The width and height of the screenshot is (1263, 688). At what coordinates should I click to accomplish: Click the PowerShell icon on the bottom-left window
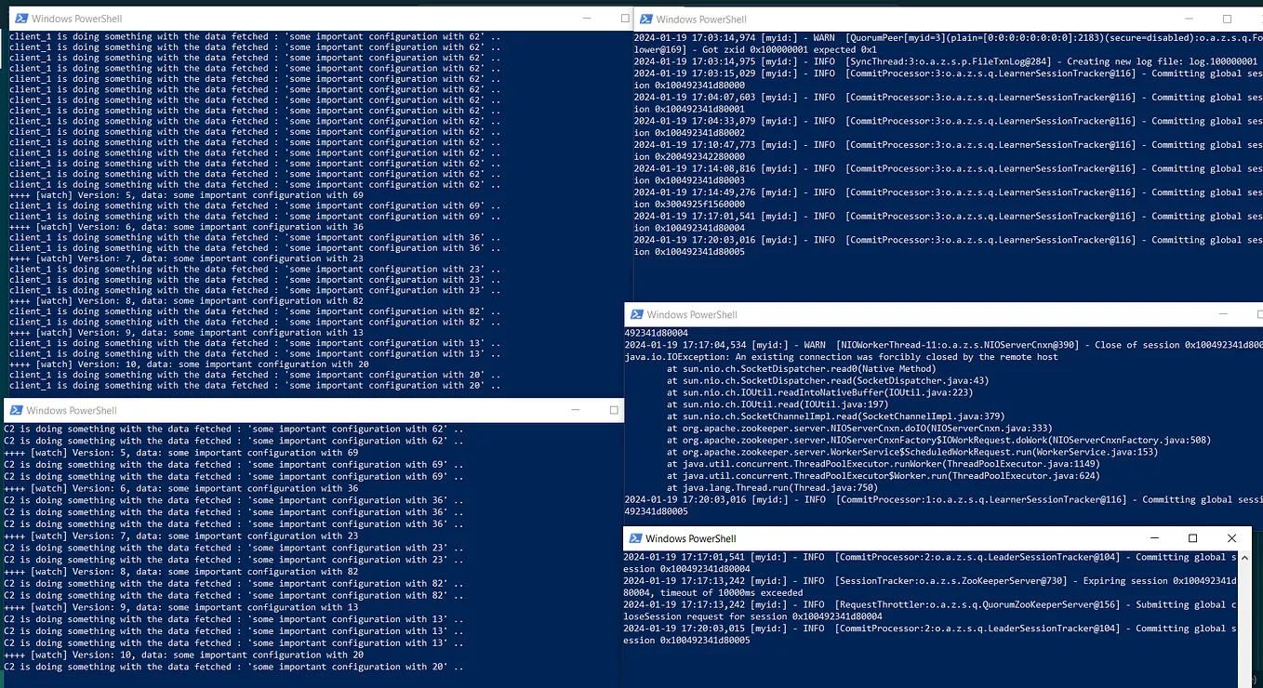click(15, 410)
